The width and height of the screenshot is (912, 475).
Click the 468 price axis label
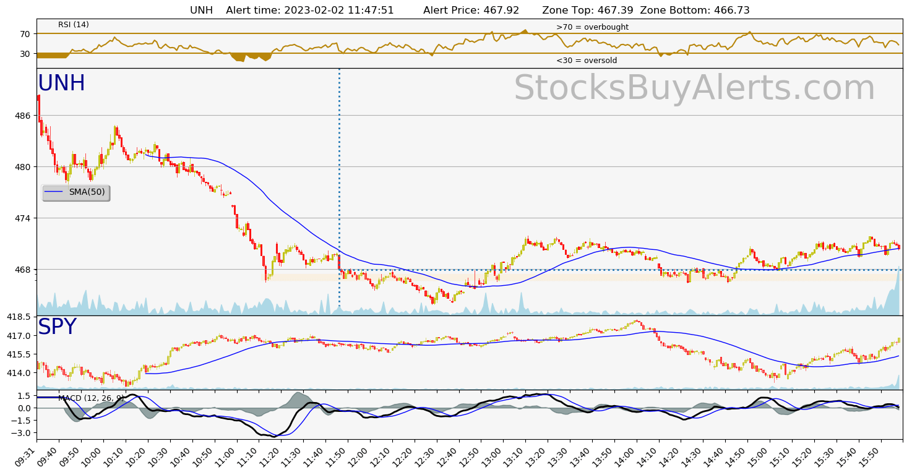(22, 270)
